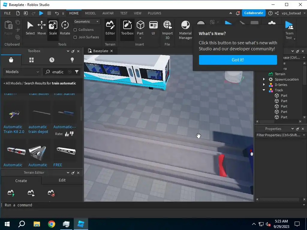
Task: Click the Collaborate button
Action: point(254,13)
